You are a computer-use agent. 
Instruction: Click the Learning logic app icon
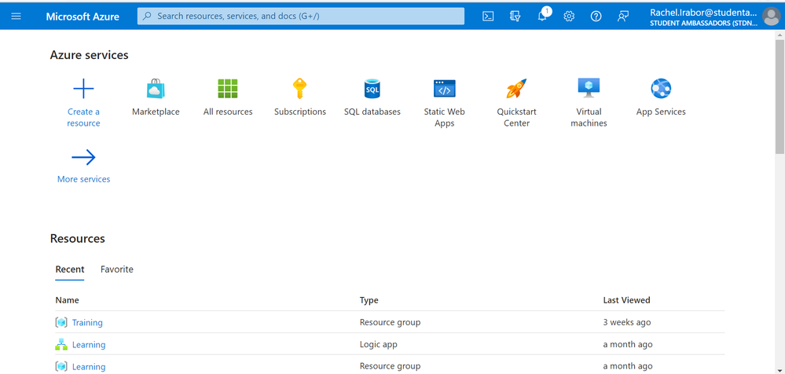(x=61, y=344)
